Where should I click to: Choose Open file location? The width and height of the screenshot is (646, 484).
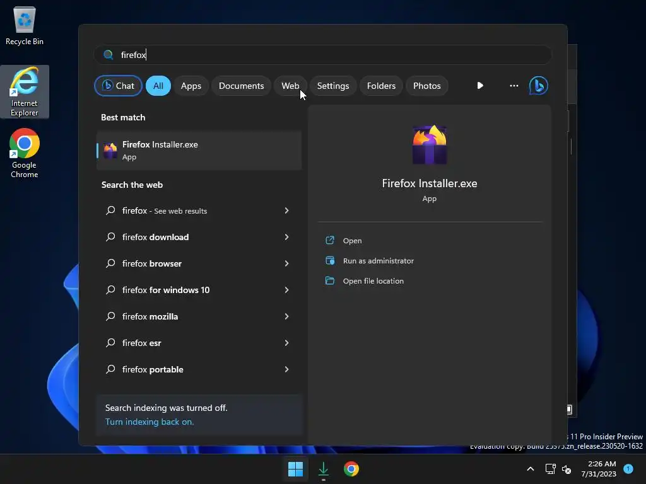(x=373, y=281)
